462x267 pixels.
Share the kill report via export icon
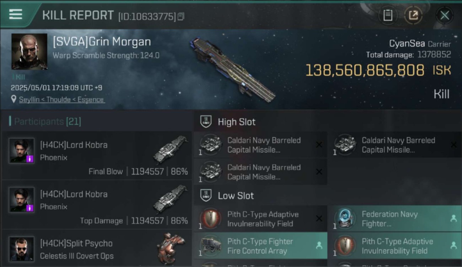pos(413,15)
